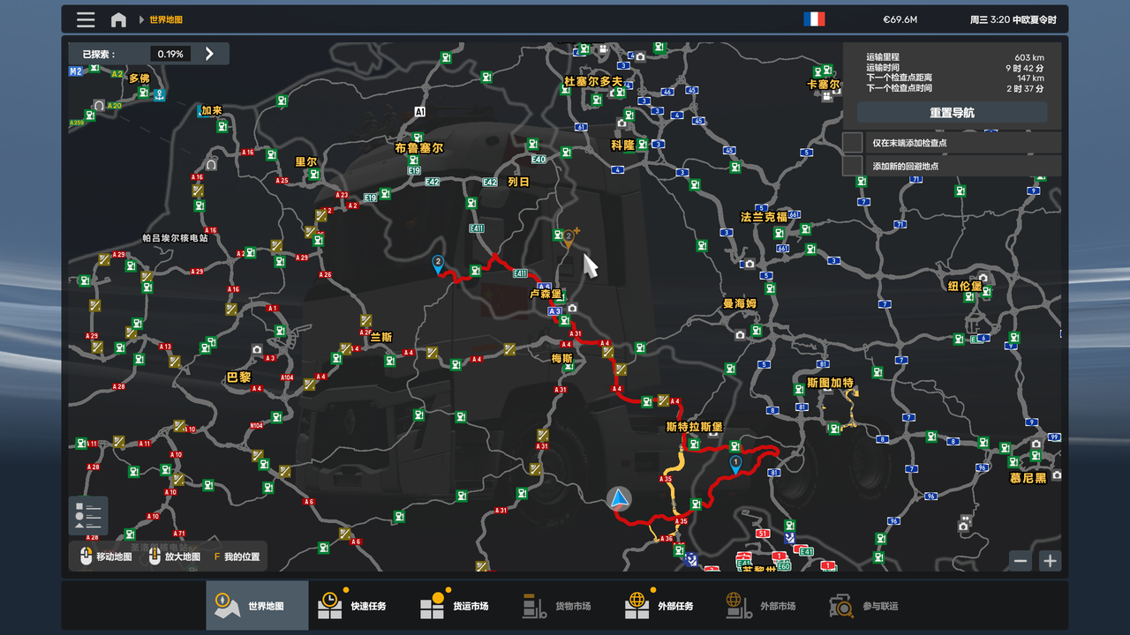Select checkpoint 1 marker near 斯特拉斯堡
The height and width of the screenshot is (635, 1130).
[x=735, y=464]
